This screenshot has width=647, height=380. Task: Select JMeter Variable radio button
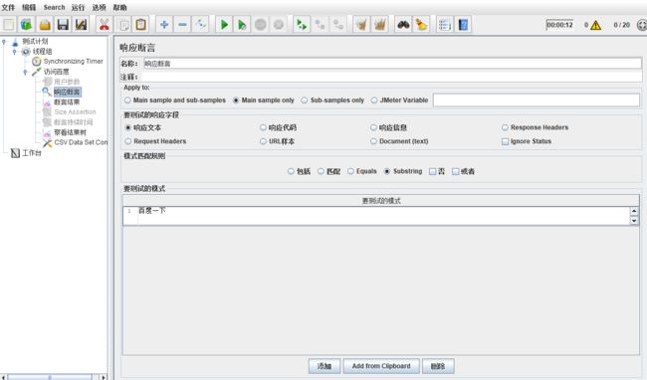click(x=374, y=100)
